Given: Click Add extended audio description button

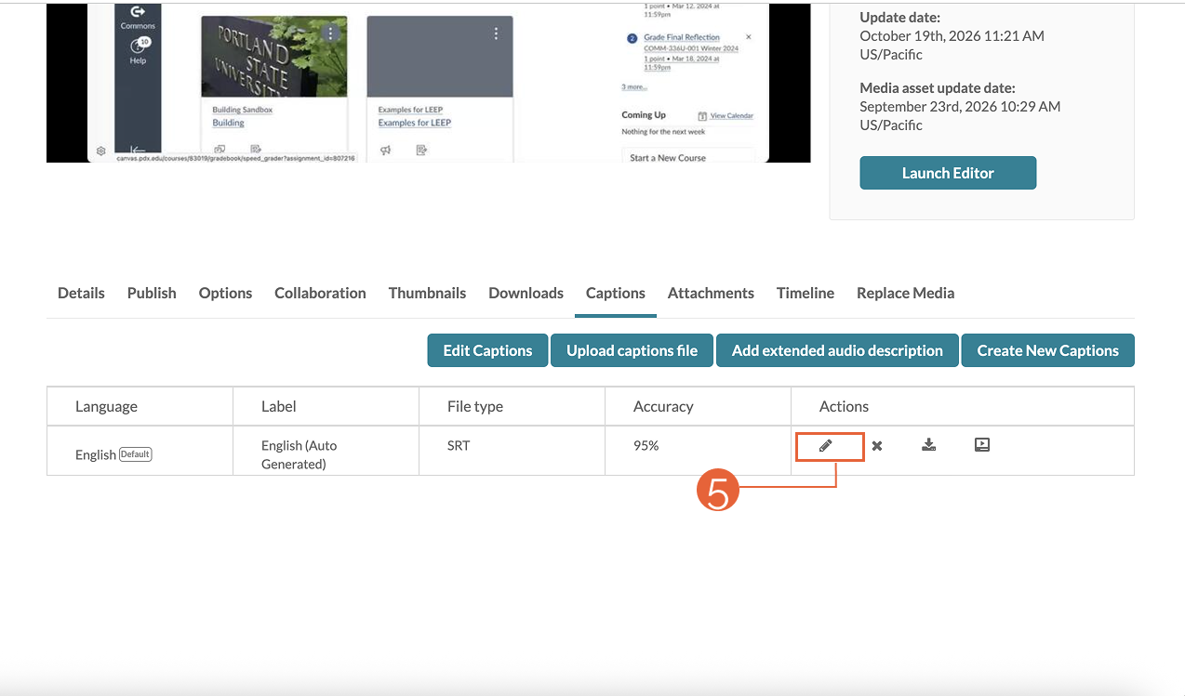Looking at the screenshot, I should (x=837, y=350).
